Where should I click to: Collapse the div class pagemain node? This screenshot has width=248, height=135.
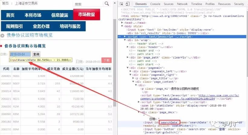click(128, 68)
